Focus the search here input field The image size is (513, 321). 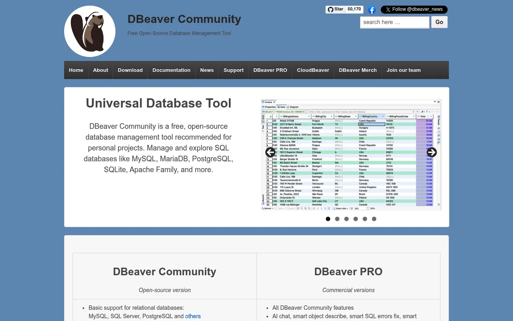[x=395, y=22]
